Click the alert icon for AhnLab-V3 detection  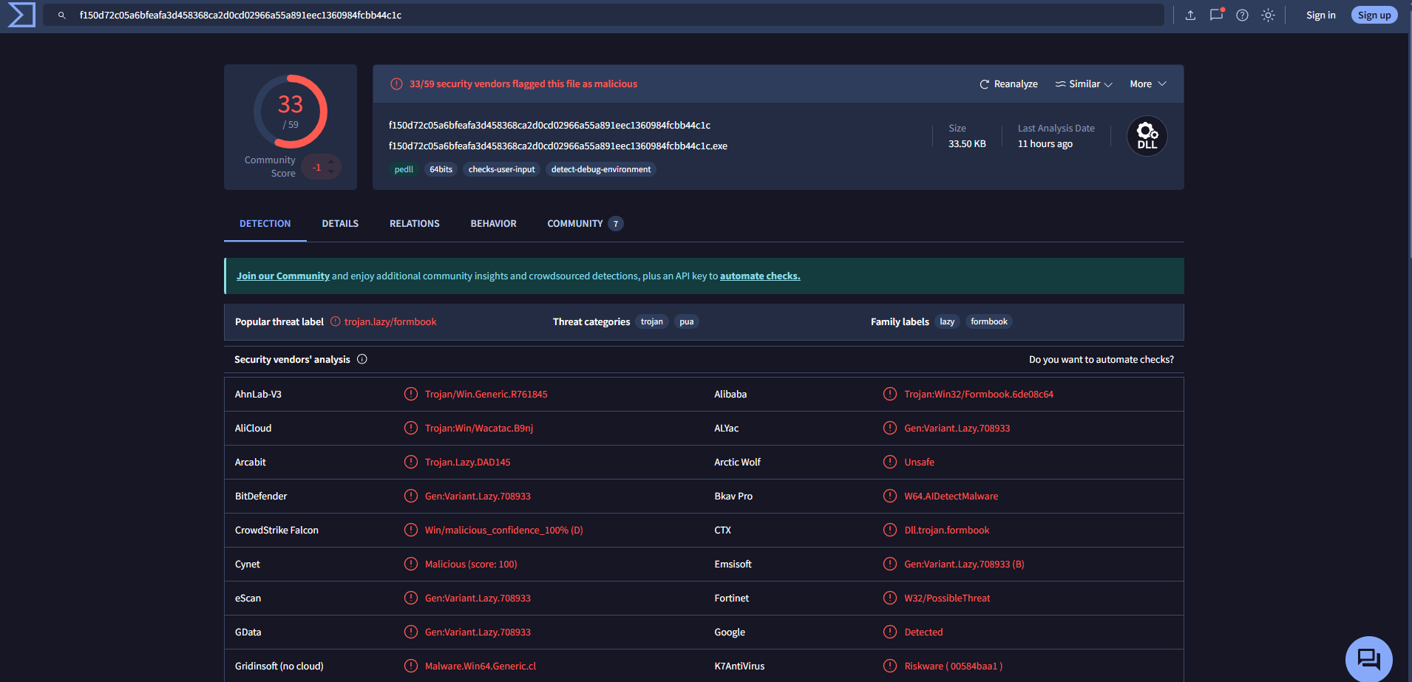tap(411, 394)
